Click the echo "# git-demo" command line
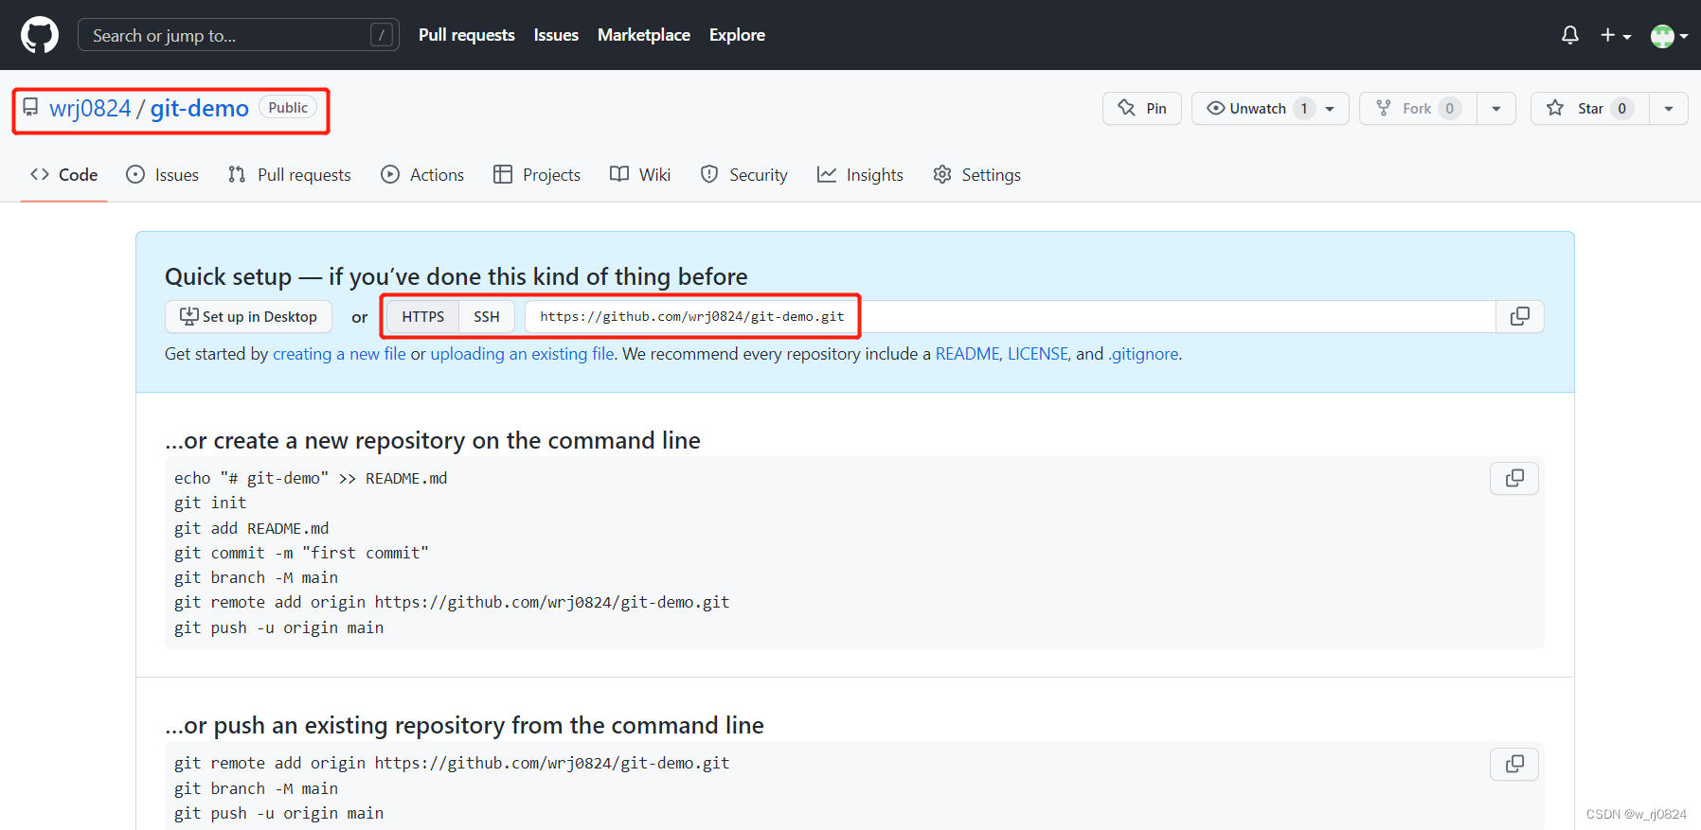This screenshot has height=830, width=1701. [311, 479]
